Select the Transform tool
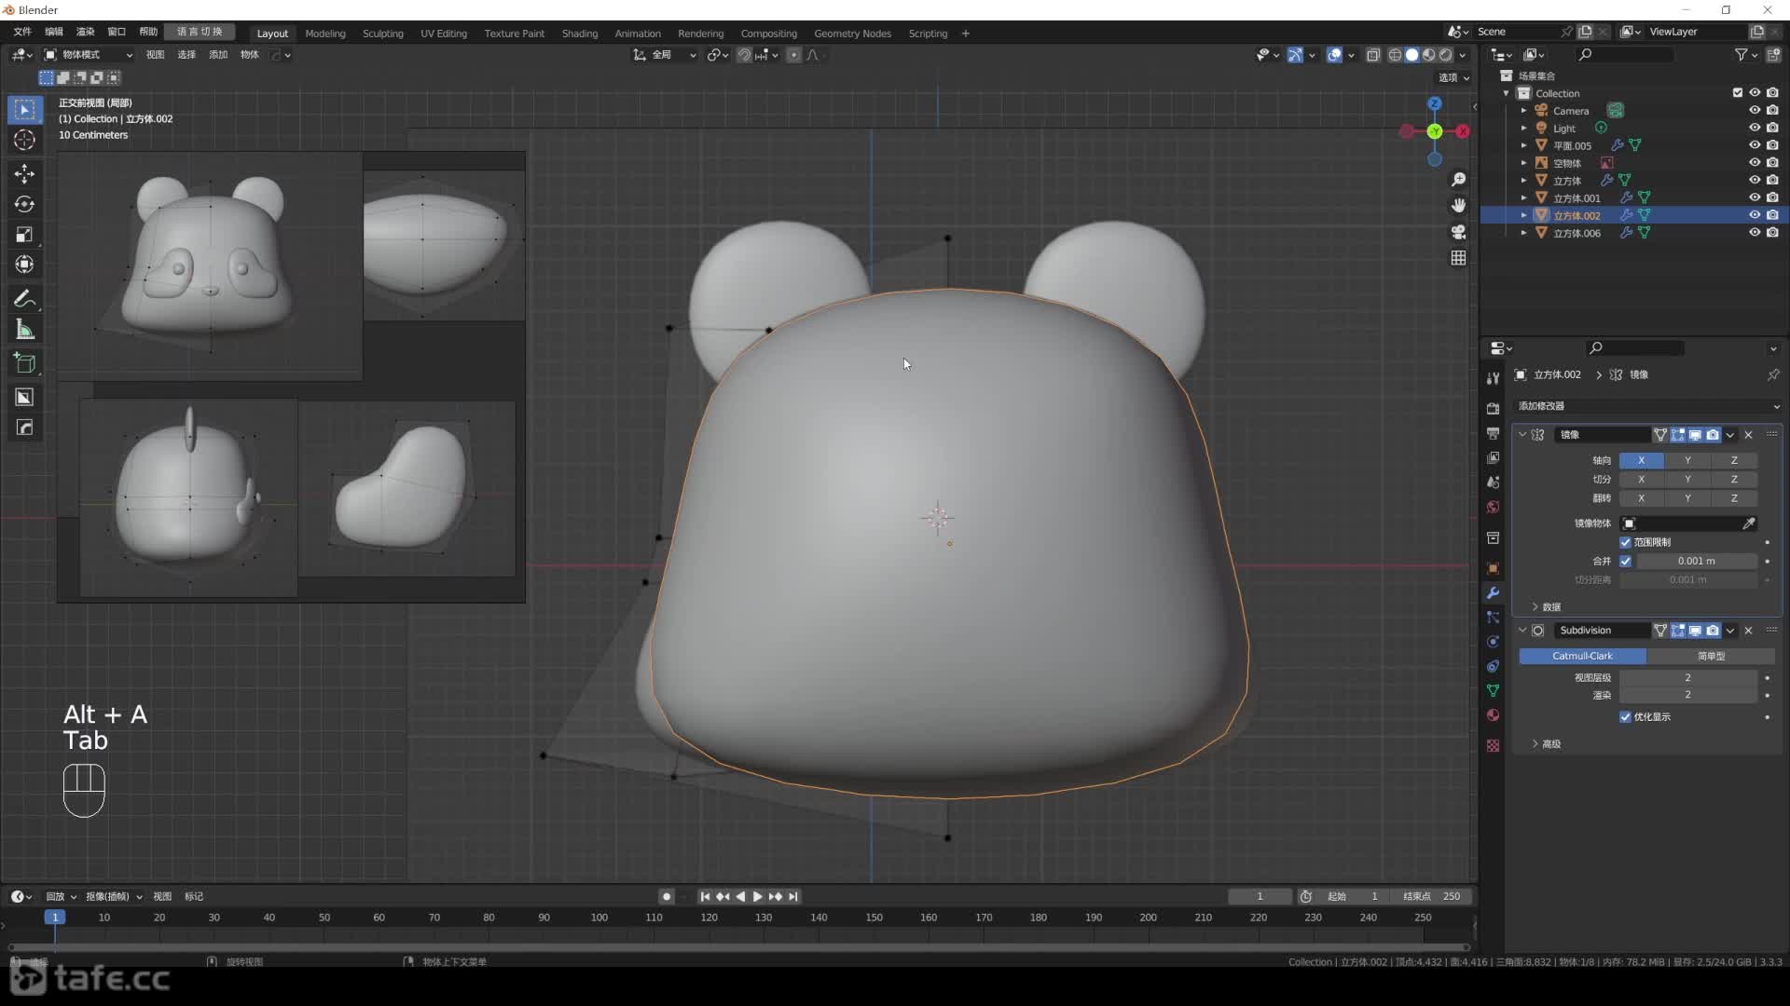Viewport: 1790px width, 1006px height. pyautogui.click(x=25, y=265)
